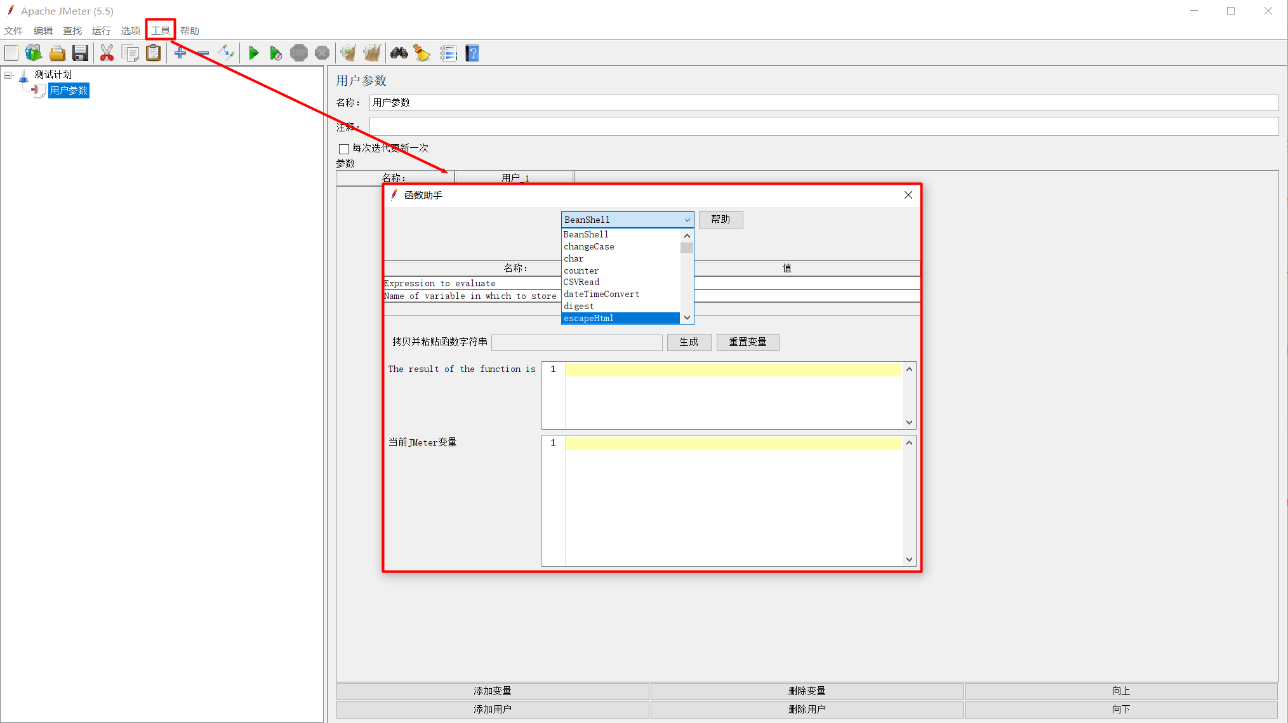Click the 添加用户 button
Viewport: 1288px width, 723px height.
tap(493, 710)
